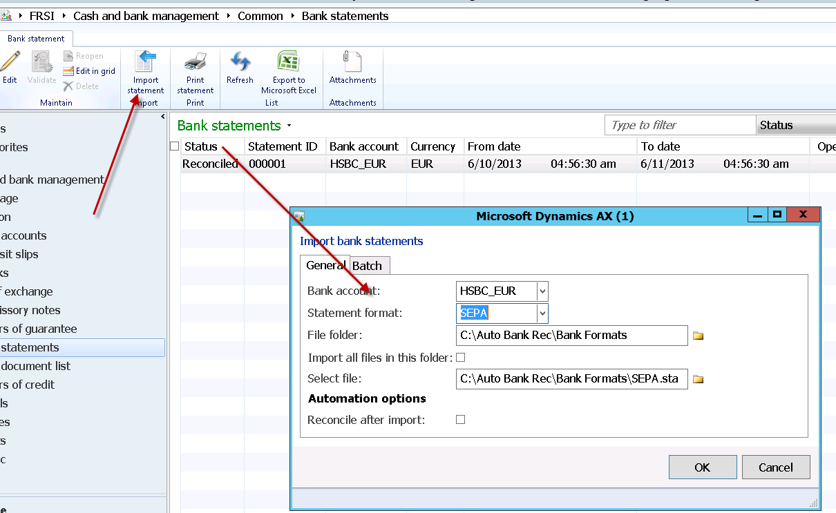Screen dimensions: 836x513
Task: Open the folder browser for File folder
Action: click(x=698, y=336)
